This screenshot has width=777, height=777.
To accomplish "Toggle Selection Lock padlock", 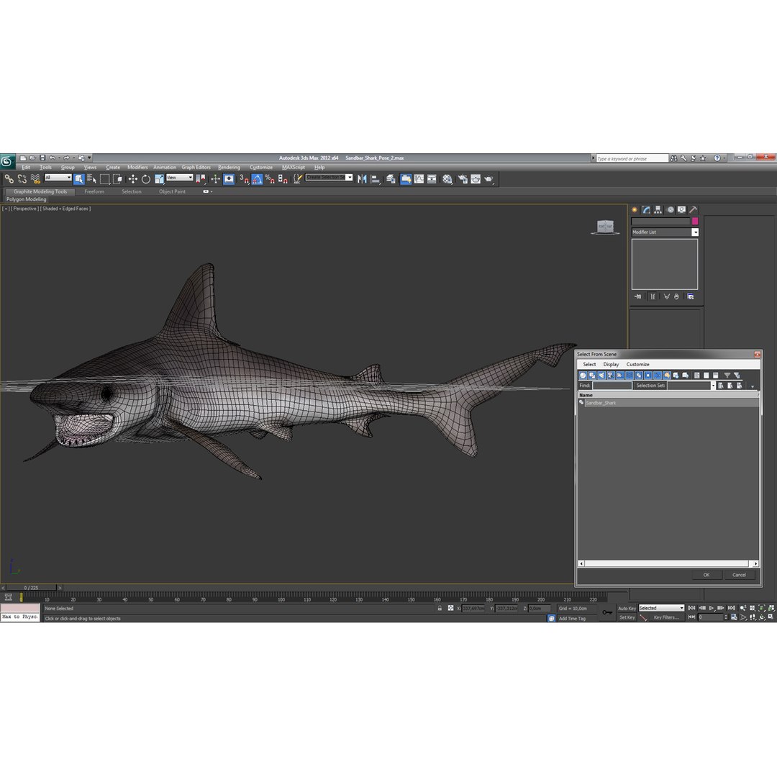I will 440,608.
